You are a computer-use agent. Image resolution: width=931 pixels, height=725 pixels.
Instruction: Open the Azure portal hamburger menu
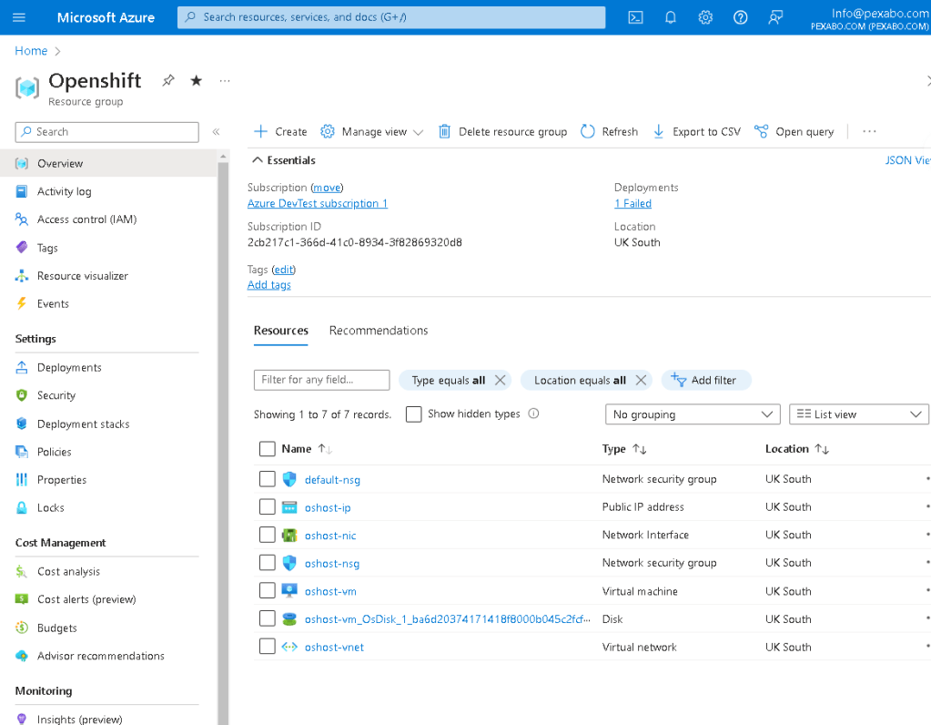tap(19, 17)
